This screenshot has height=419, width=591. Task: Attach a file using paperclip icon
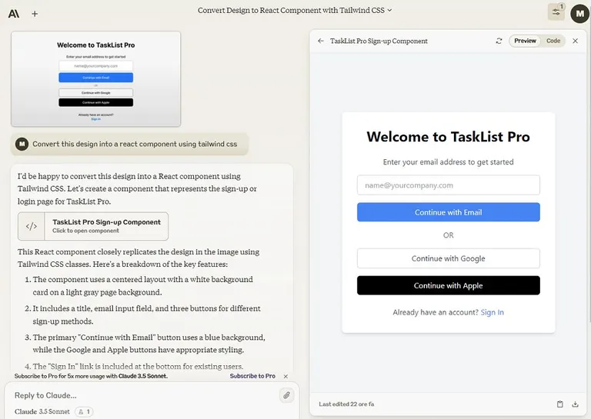click(286, 395)
